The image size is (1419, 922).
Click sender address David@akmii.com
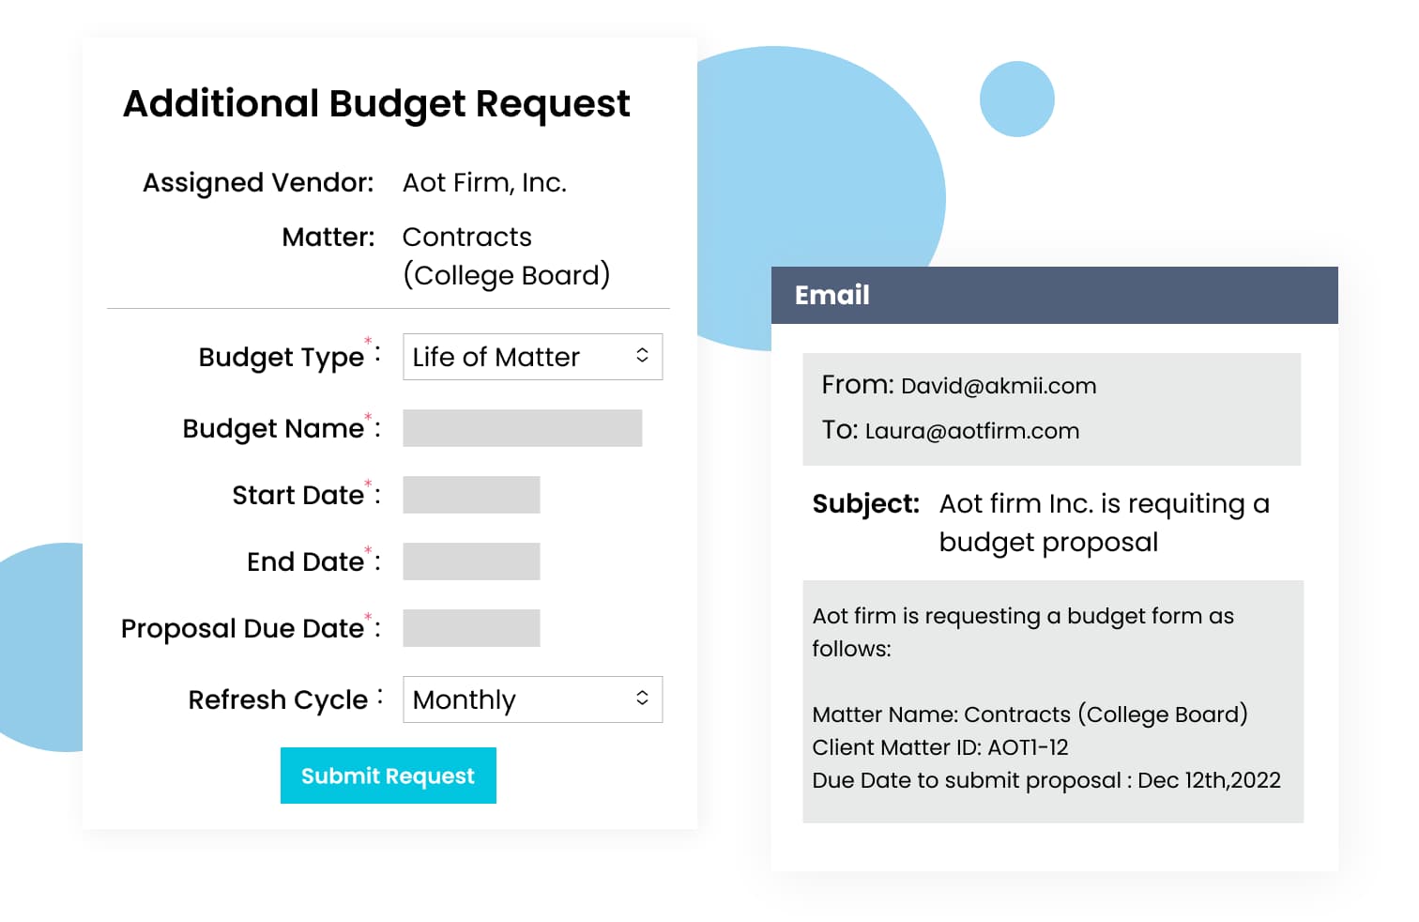[x=998, y=386]
